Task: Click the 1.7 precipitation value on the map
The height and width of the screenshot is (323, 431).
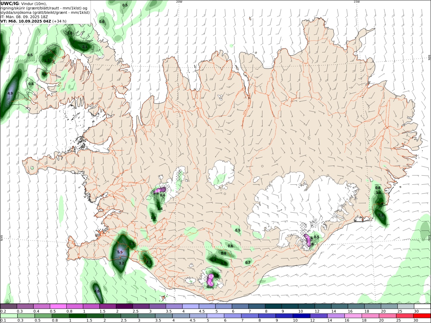Action: click(x=132, y=244)
